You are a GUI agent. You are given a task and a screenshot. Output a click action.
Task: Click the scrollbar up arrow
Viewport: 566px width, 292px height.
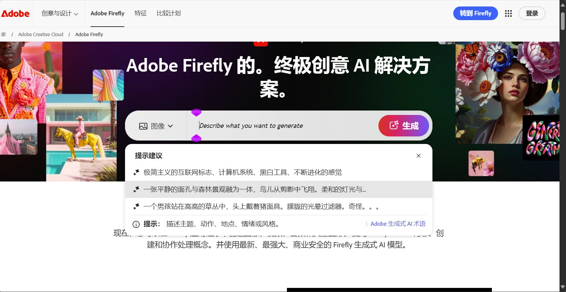pos(563,4)
